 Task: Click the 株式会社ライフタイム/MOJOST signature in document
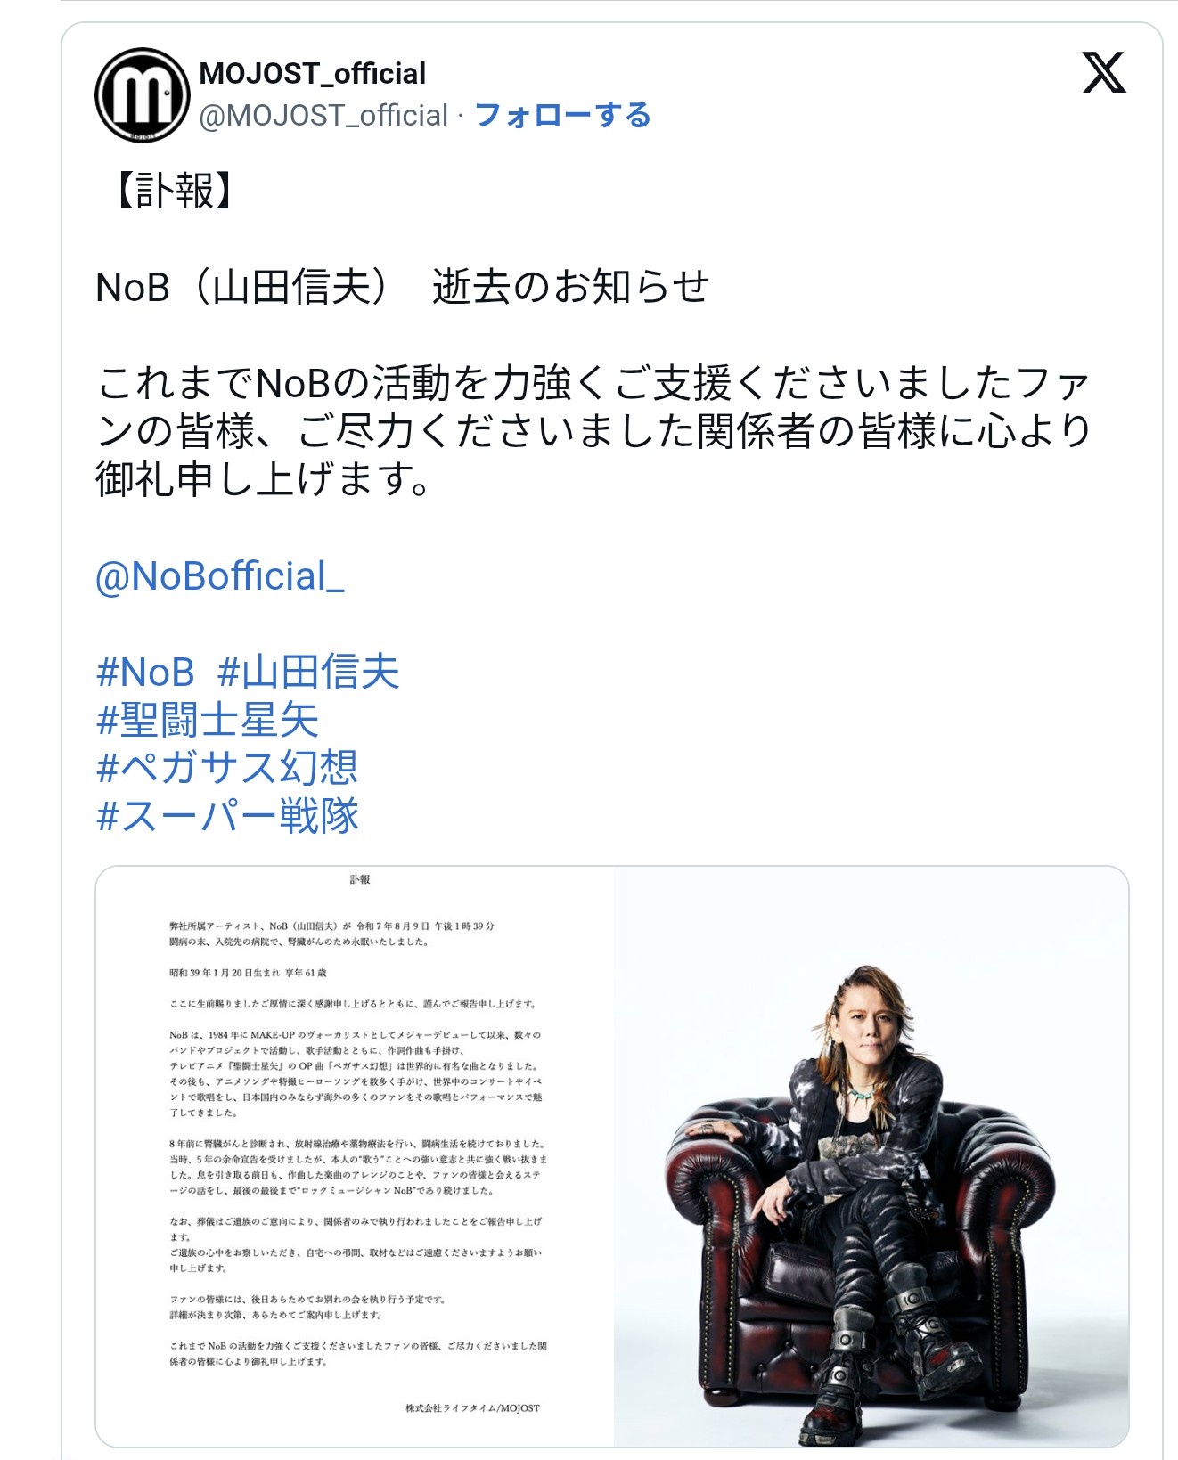(x=472, y=1408)
